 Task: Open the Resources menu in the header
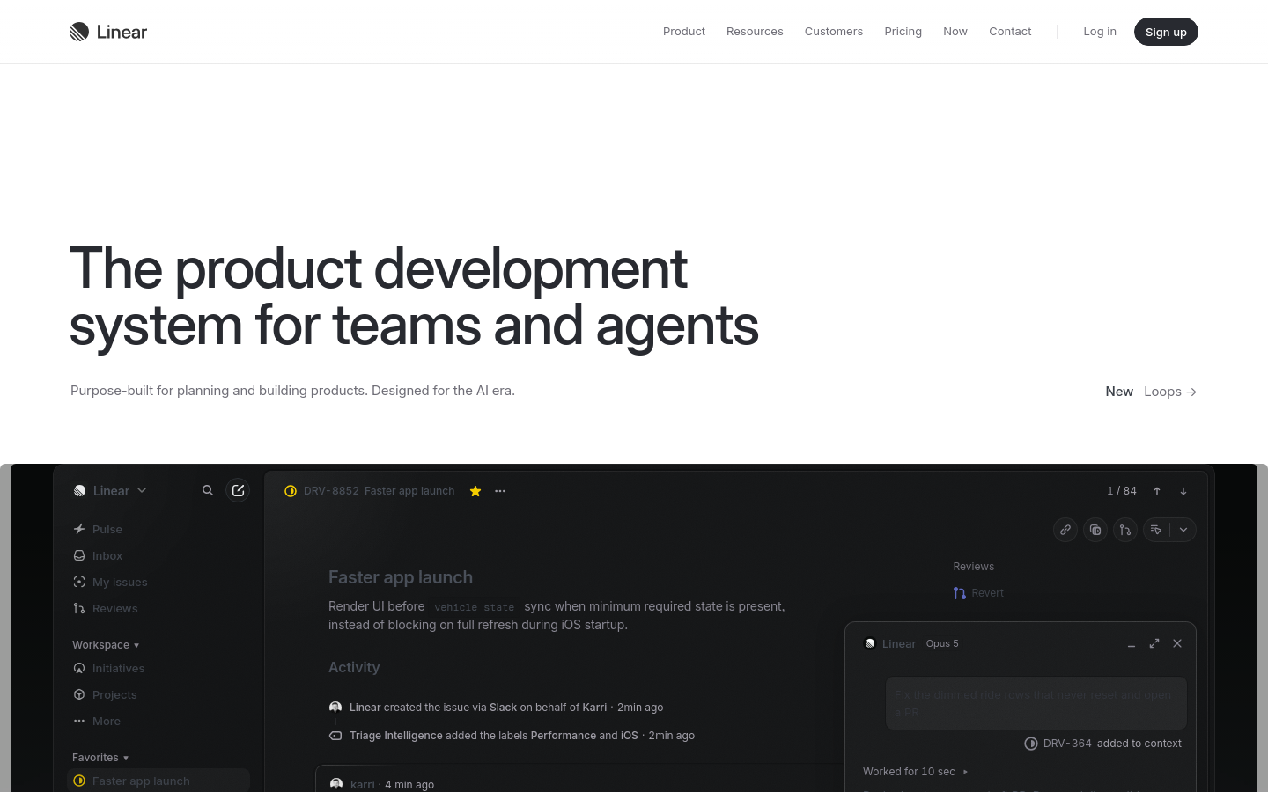[755, 32]
